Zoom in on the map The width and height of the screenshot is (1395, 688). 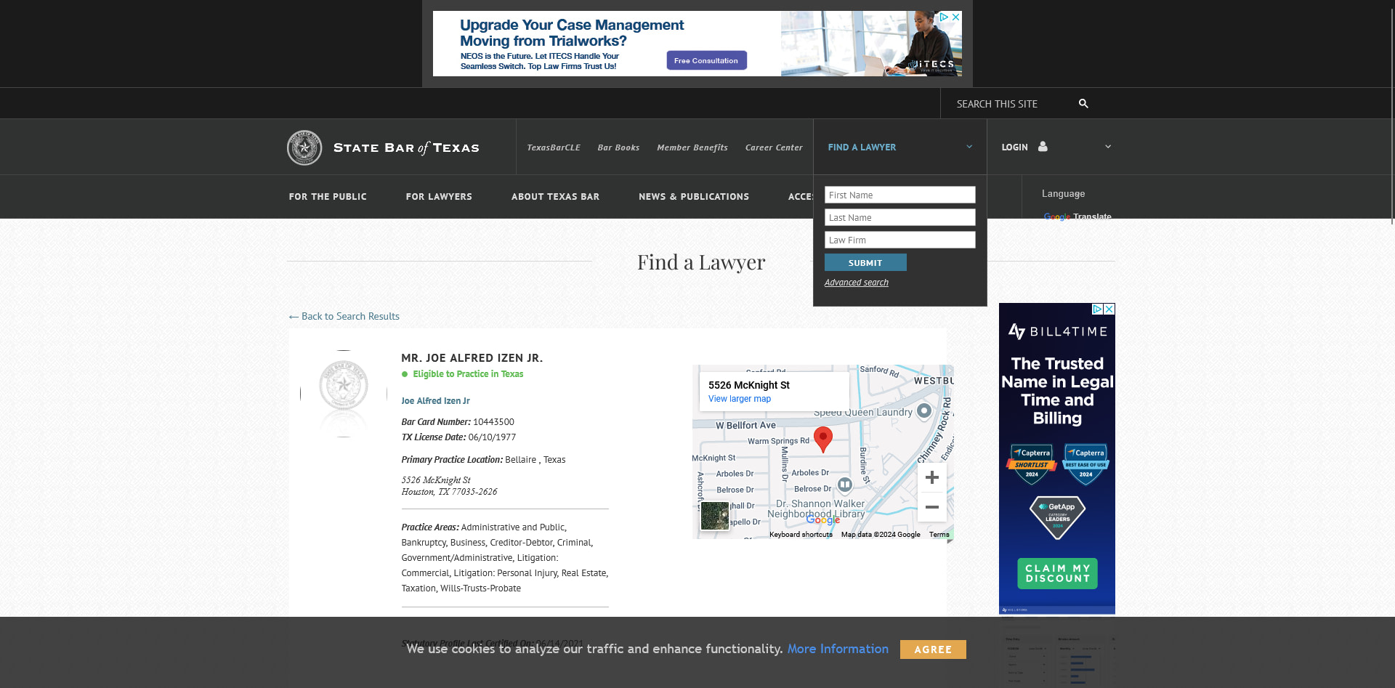click(x=932, y=477)
